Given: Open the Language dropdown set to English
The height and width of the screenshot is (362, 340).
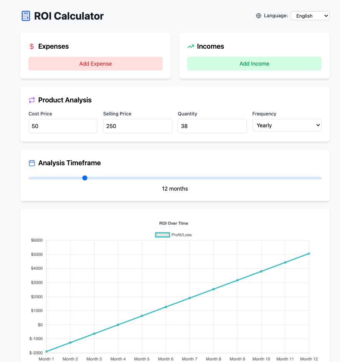Looking at the screenshot, I should [310, 16].
